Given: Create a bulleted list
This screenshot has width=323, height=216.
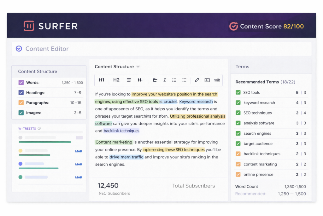Looking at the screenshot, I should pos(174,80).
